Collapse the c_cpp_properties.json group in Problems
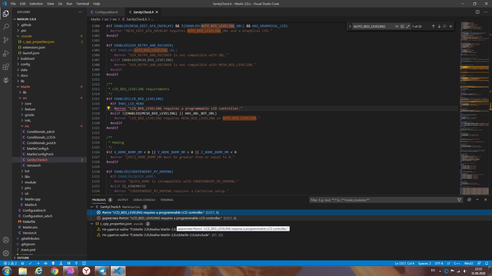Screen dimensions: 492x276 click(x=92, y=223)
